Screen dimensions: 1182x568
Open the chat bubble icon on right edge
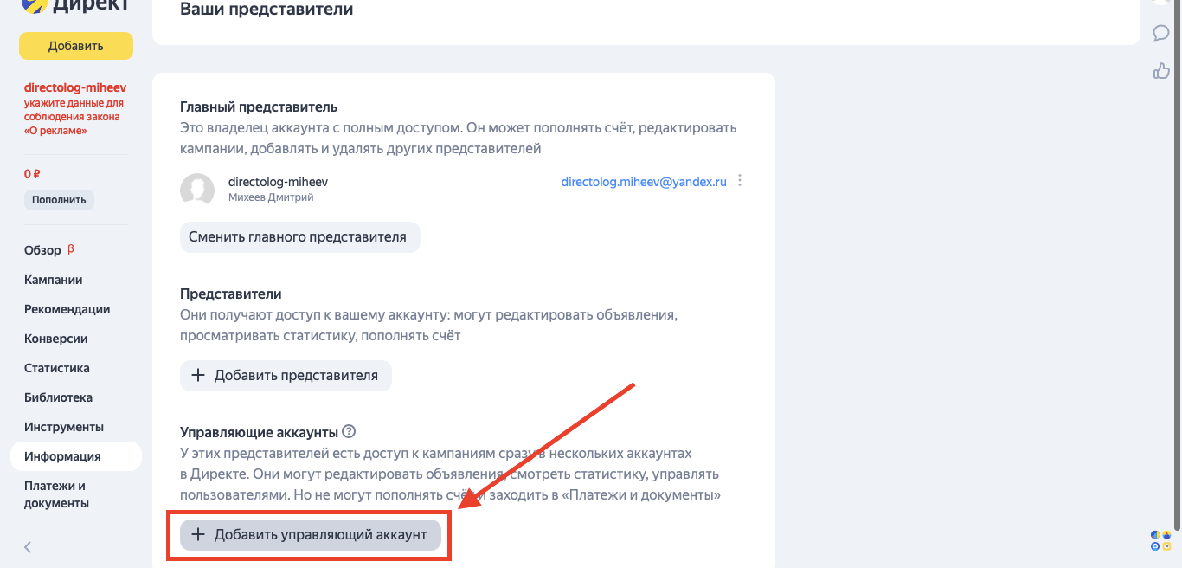tap(1161, 33)
